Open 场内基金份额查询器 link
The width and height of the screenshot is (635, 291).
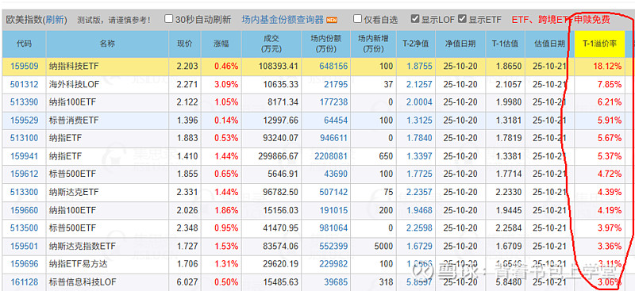[283, 19]
